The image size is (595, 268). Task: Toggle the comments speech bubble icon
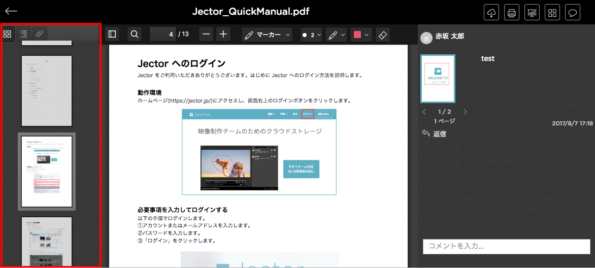click(x=573, y=13)
